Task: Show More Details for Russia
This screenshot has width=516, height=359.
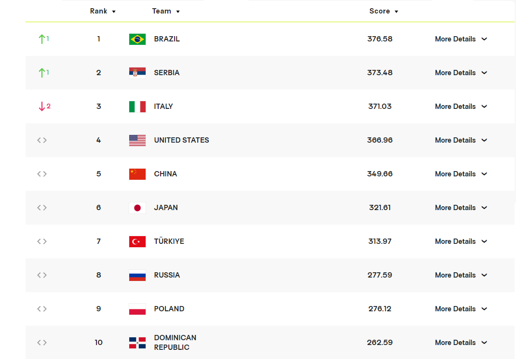Action: (x=461, y=275)
